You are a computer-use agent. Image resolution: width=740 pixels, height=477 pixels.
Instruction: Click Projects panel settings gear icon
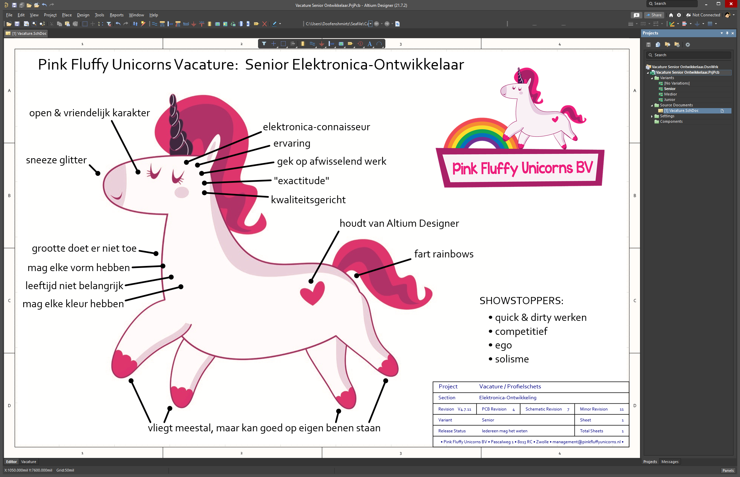688,45
